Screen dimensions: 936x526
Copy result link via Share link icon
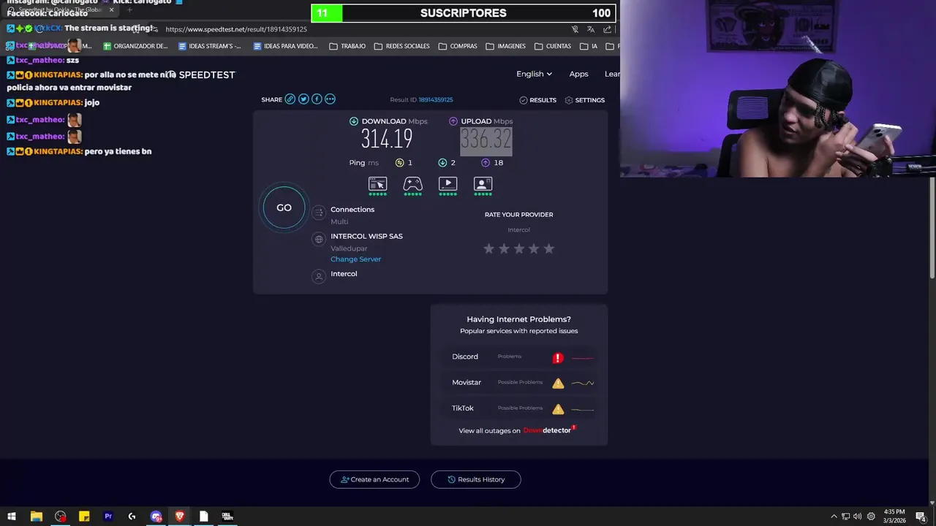tap(290, 99)
